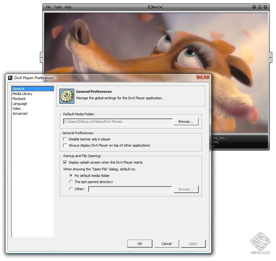Screen dimensions: 276x261
Task: Select 'The last opened directory' option
Action: point(71,182)
